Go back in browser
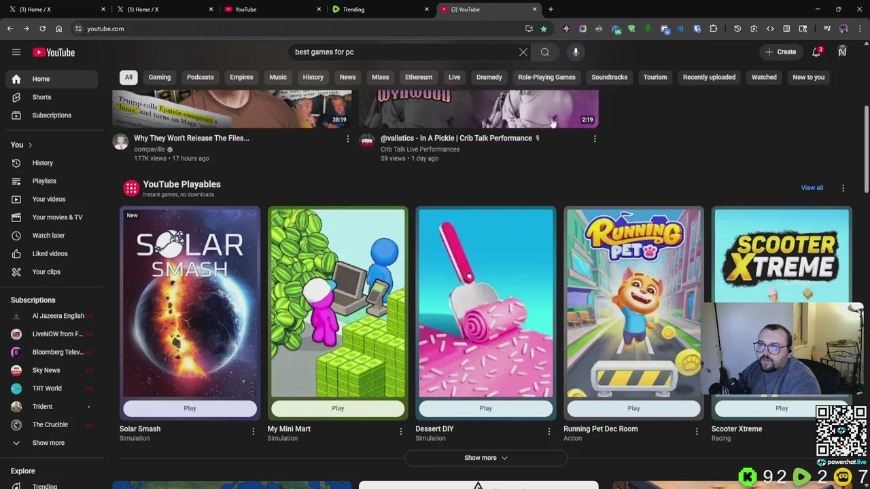This screenshot has height=489, width=870. [x=10, y=29]
